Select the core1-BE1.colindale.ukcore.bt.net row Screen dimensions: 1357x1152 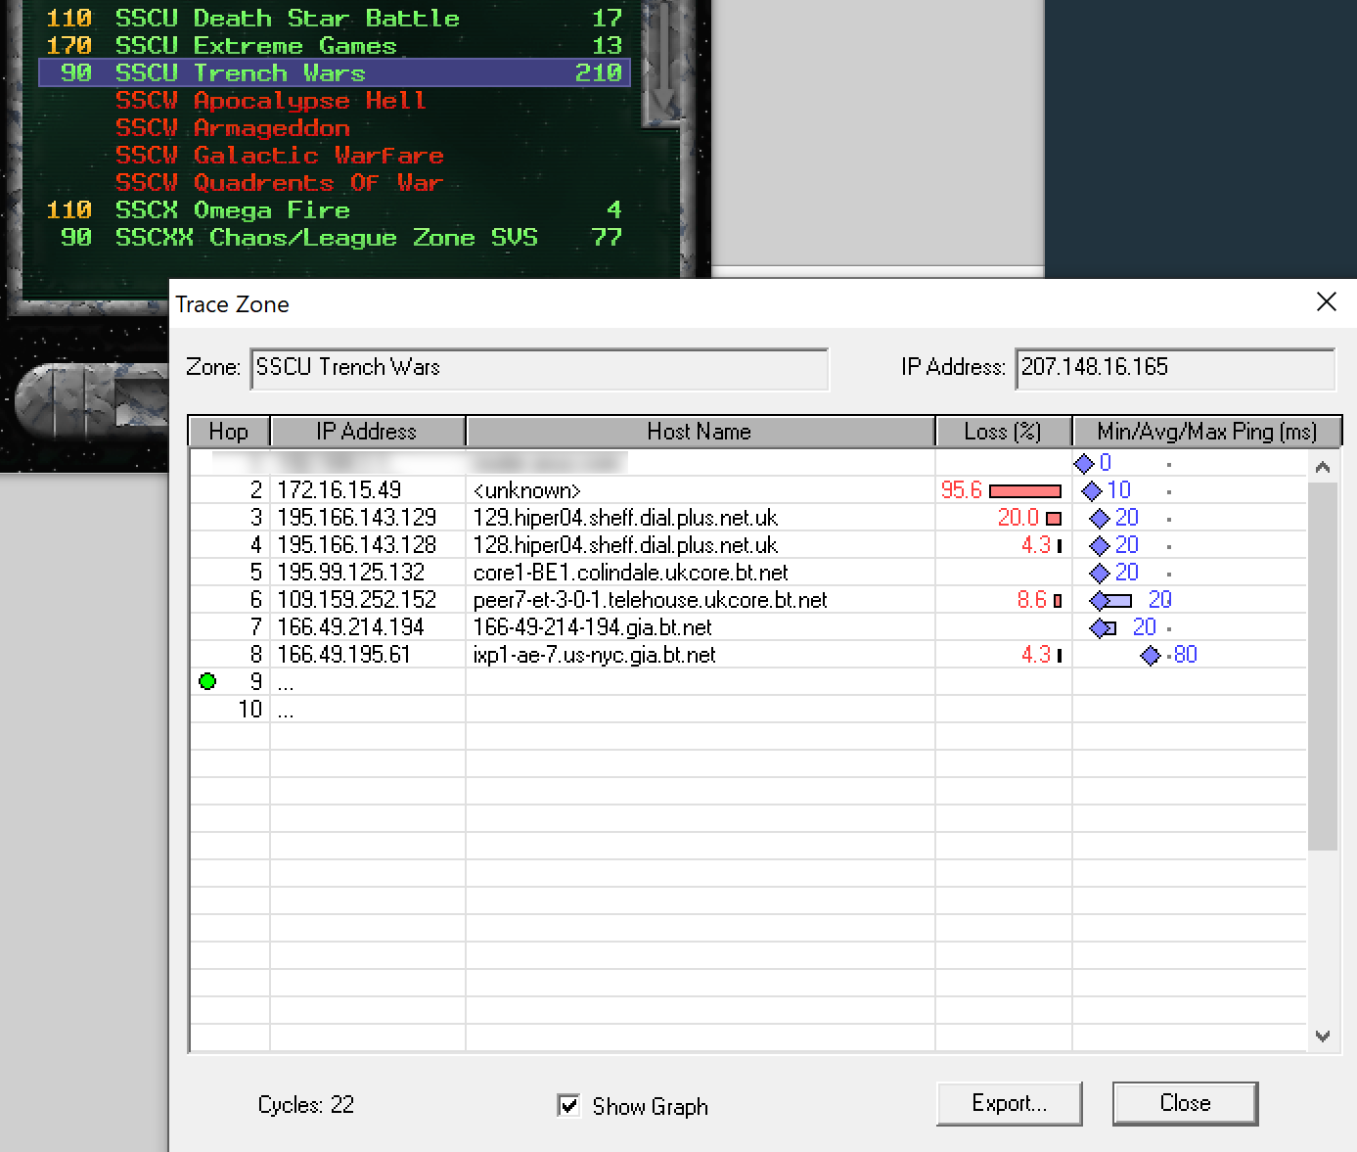click(630, 573)
